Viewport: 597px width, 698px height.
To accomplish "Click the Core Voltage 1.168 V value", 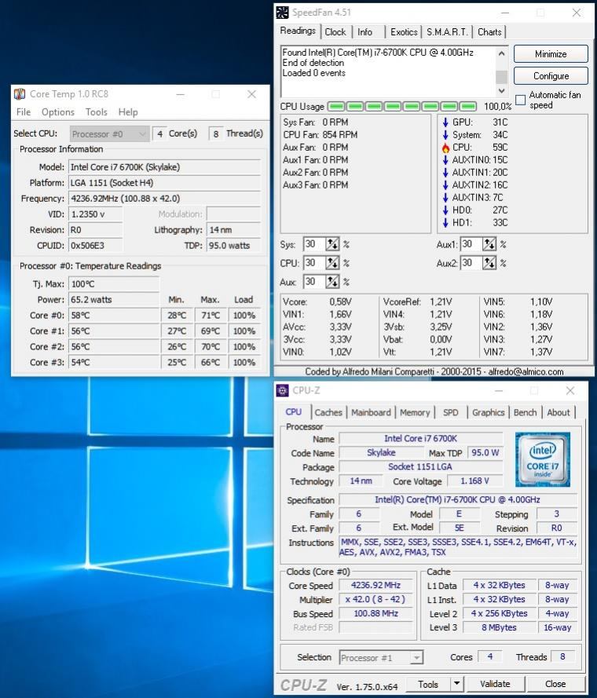I will point(474,481).
